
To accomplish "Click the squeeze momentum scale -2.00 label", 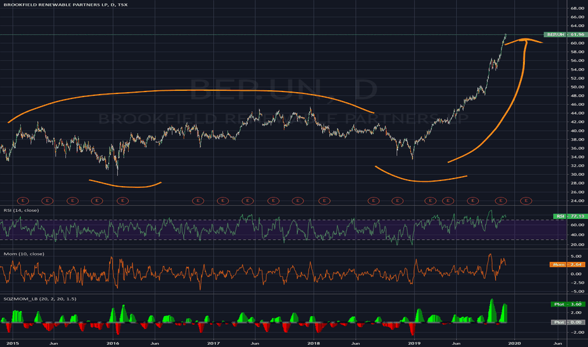I will click(x=577, y=332).
